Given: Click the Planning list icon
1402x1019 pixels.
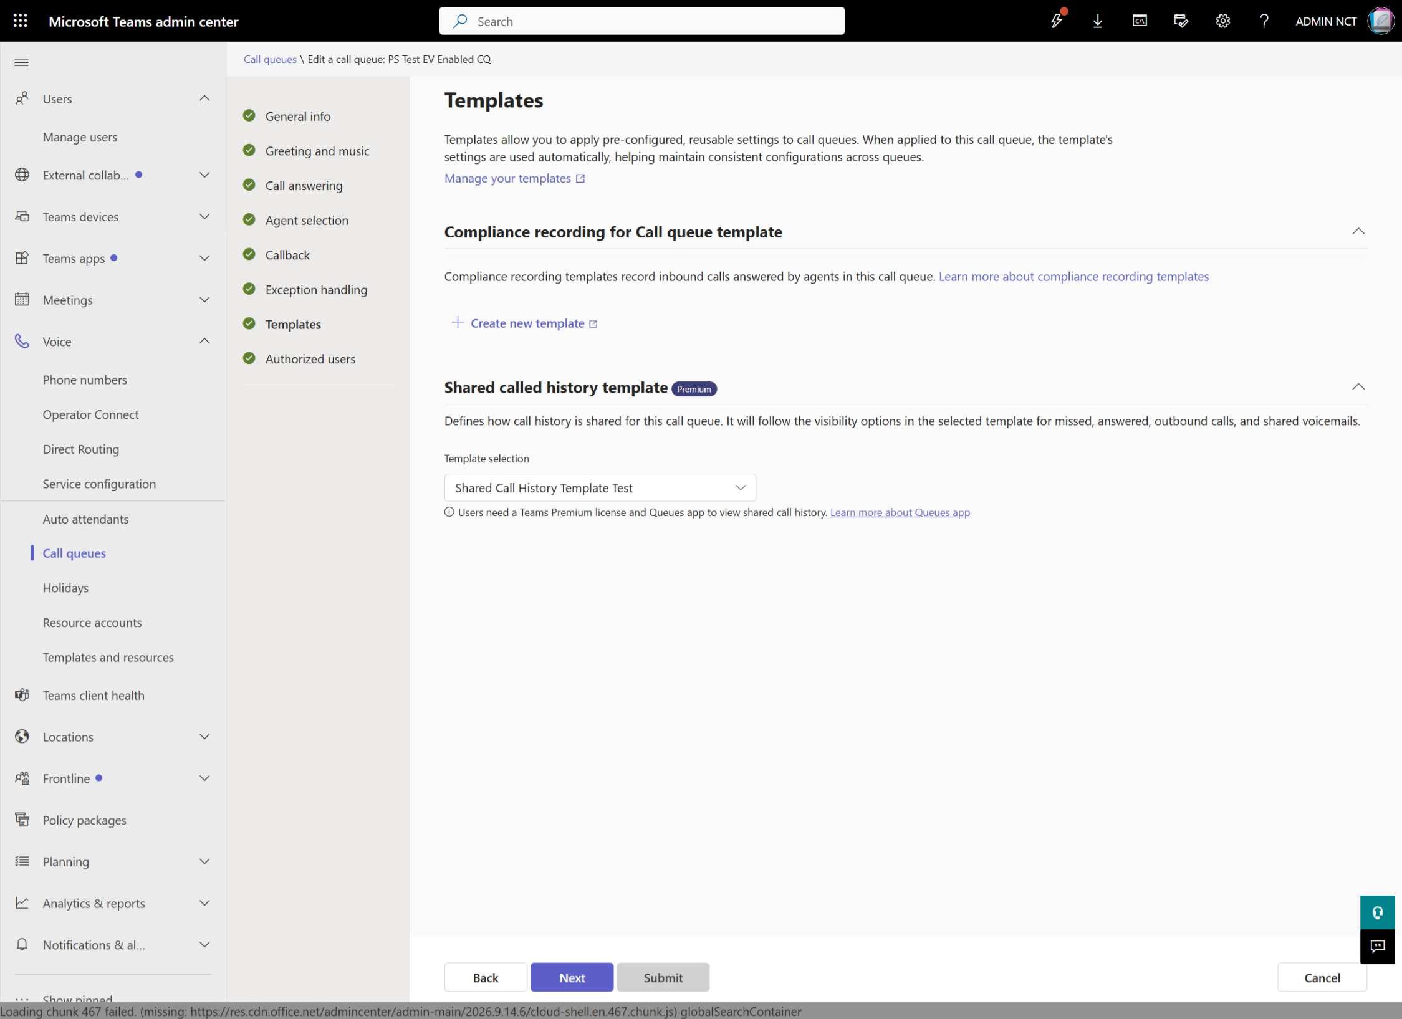Looking at the screenshot, I should (22, 861).
